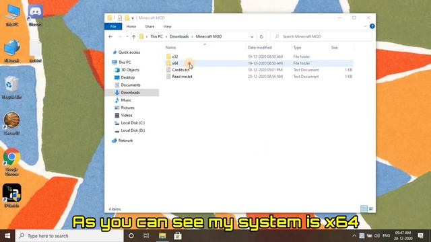Image resolution: width=431 pixels, height=242 pixels.
Task: Click Downloads in address breadcrumb
Action: pyautogui.click(x=179, y=36)
